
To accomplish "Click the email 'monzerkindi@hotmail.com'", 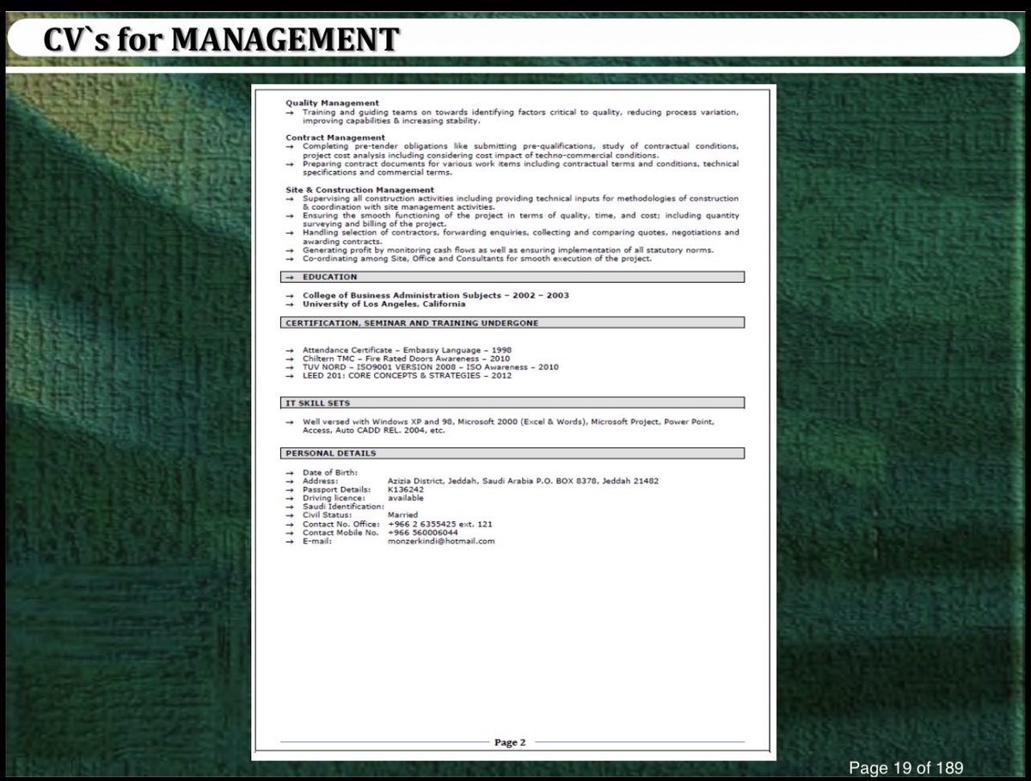I will pos(441,541).
